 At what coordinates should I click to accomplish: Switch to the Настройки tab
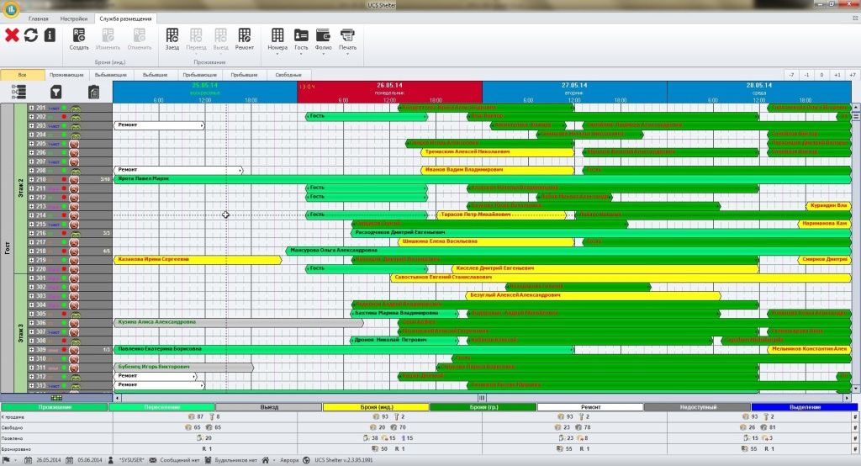click(x=73, y=18)
